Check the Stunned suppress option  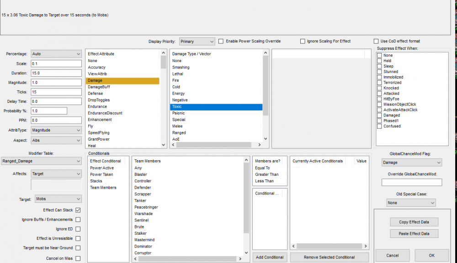click(x=379, y=72)
